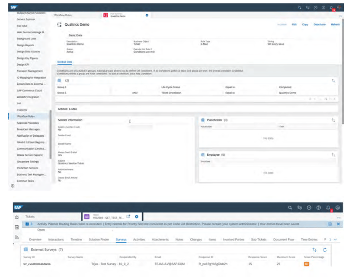The height and width of the screenshot is (279, 346).
Task: Open OData Service Explorer in the left navigation
Action: (30, 155)
